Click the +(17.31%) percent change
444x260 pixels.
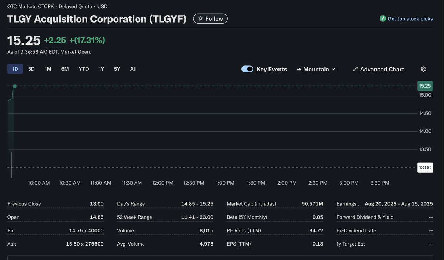pyautogui.click(x=87, y=40)
